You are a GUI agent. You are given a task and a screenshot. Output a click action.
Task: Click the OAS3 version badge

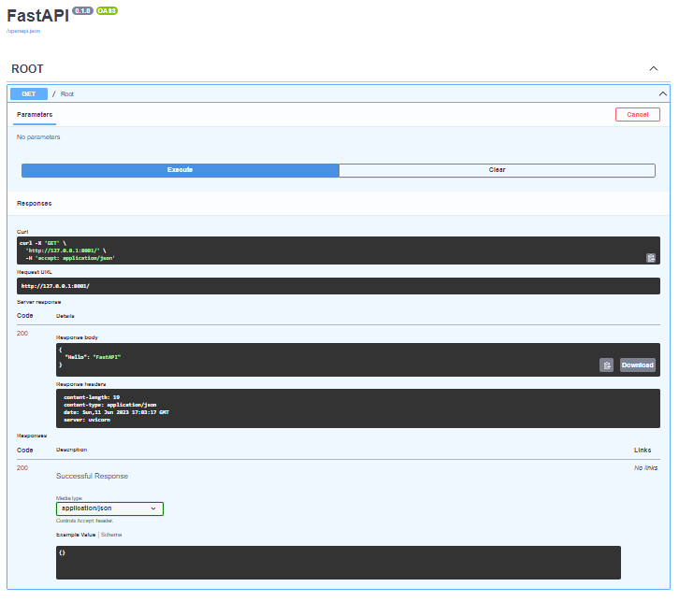(107, 11)
